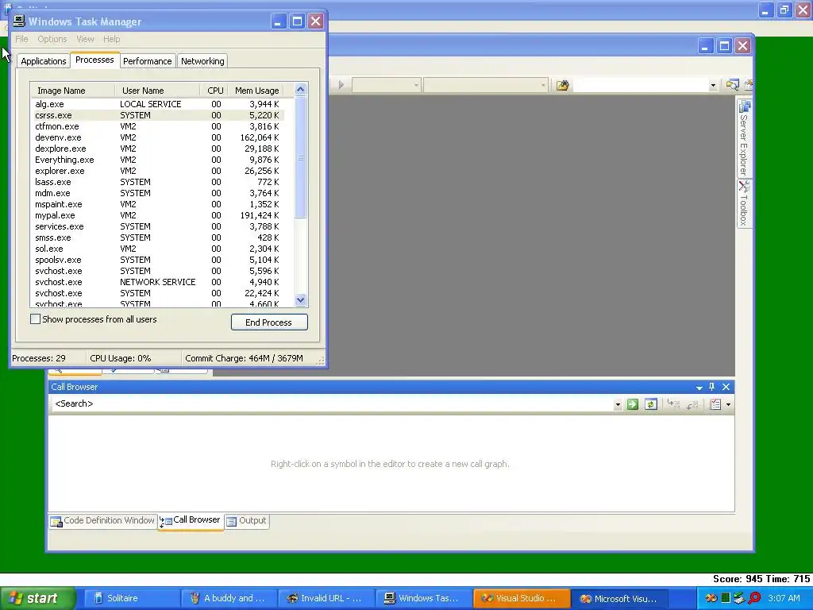Switch to Solitaire taskbar button
813x610 pixels.
132,598
